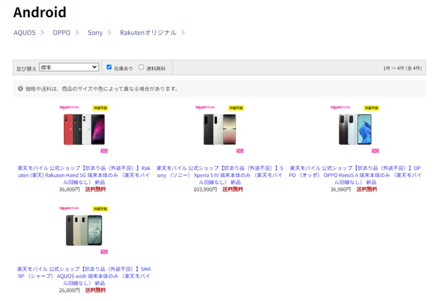This screenshot has width=438, height=301.
Task: Click the Rakuten Mobile logo on the OPPO Reno5 A listing
Action: [x=342, y=109]
